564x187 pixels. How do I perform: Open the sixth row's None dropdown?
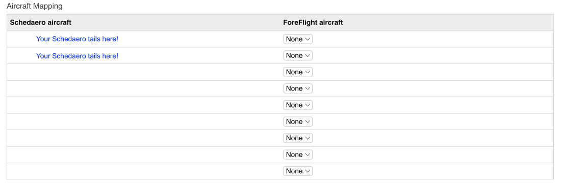(298, 121)
